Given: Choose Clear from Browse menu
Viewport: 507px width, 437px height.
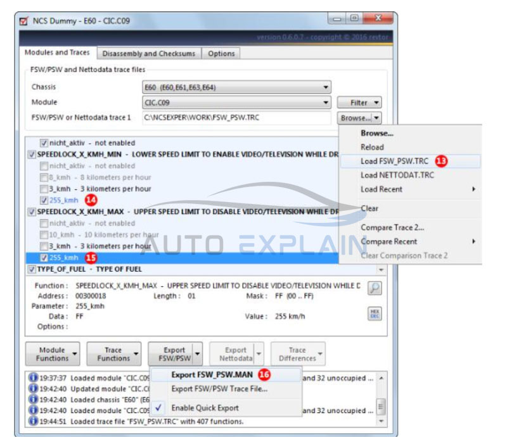Looking at the screenshot, I should coord(411,208).
